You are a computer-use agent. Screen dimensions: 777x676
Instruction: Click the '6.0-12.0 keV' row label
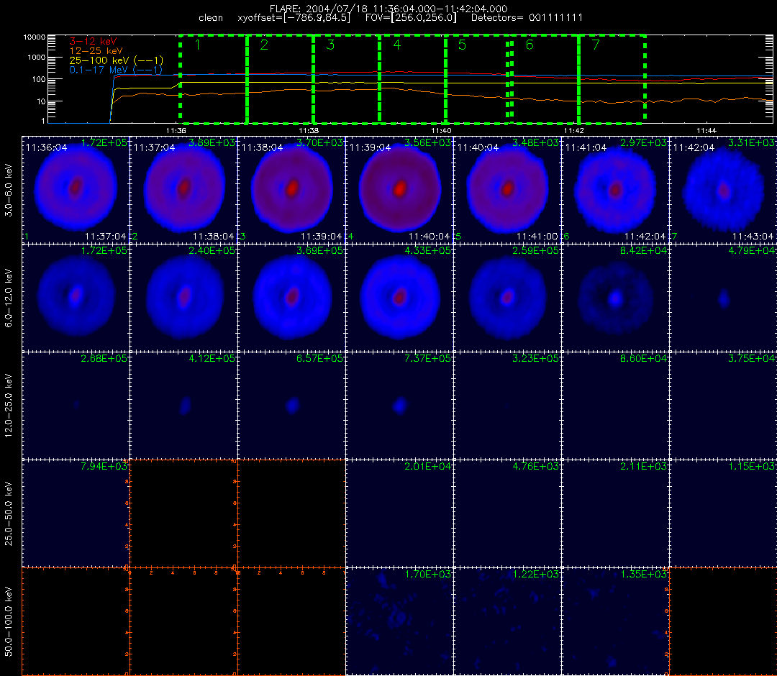9,298
